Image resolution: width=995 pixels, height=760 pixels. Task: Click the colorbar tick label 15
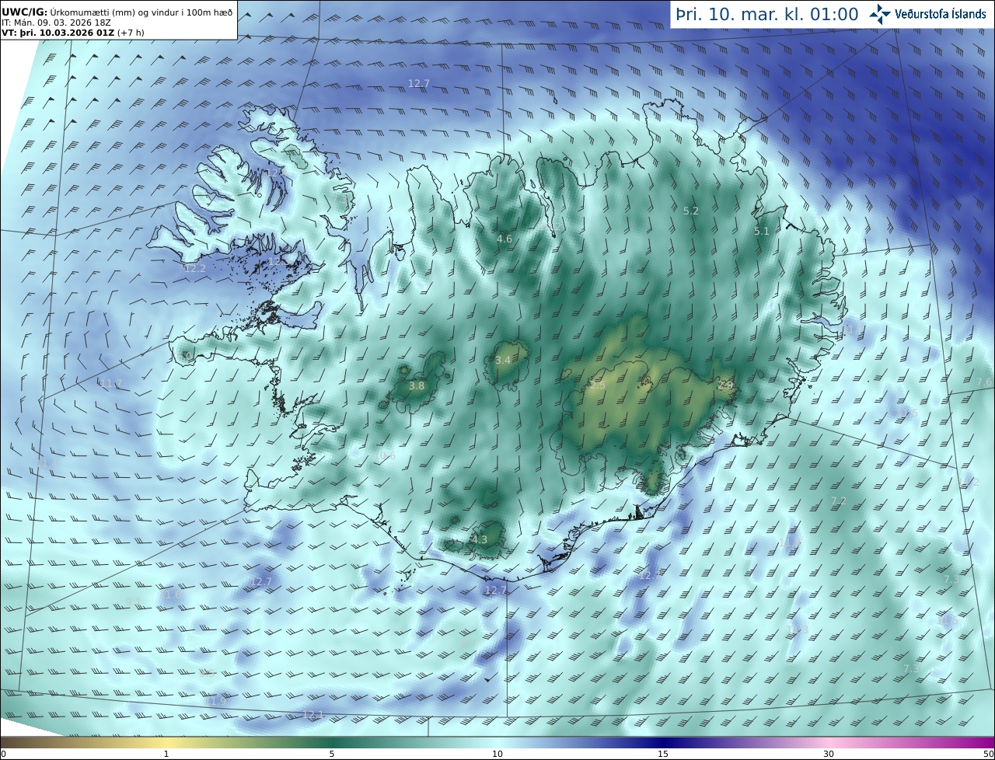663,754
